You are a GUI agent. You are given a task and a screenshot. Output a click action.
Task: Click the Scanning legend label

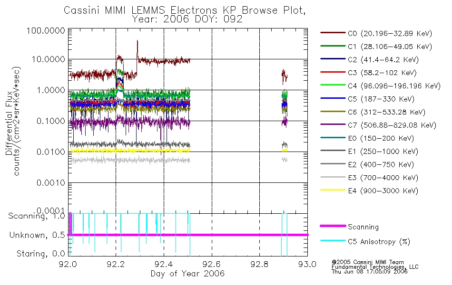click(363, 227)
